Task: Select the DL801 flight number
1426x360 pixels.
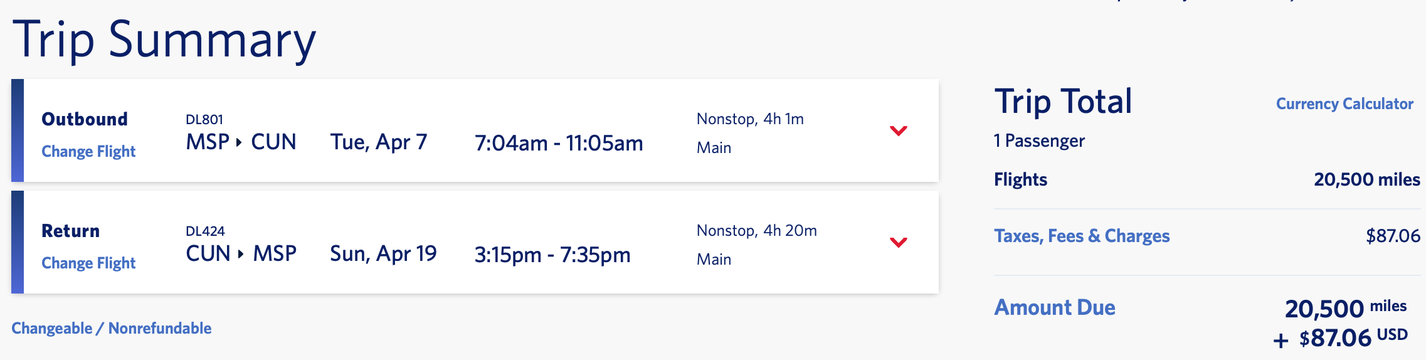Action: (204, 120)
